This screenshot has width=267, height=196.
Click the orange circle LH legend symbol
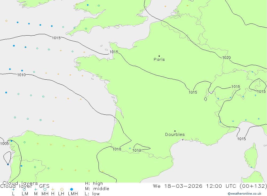point(62,189)
